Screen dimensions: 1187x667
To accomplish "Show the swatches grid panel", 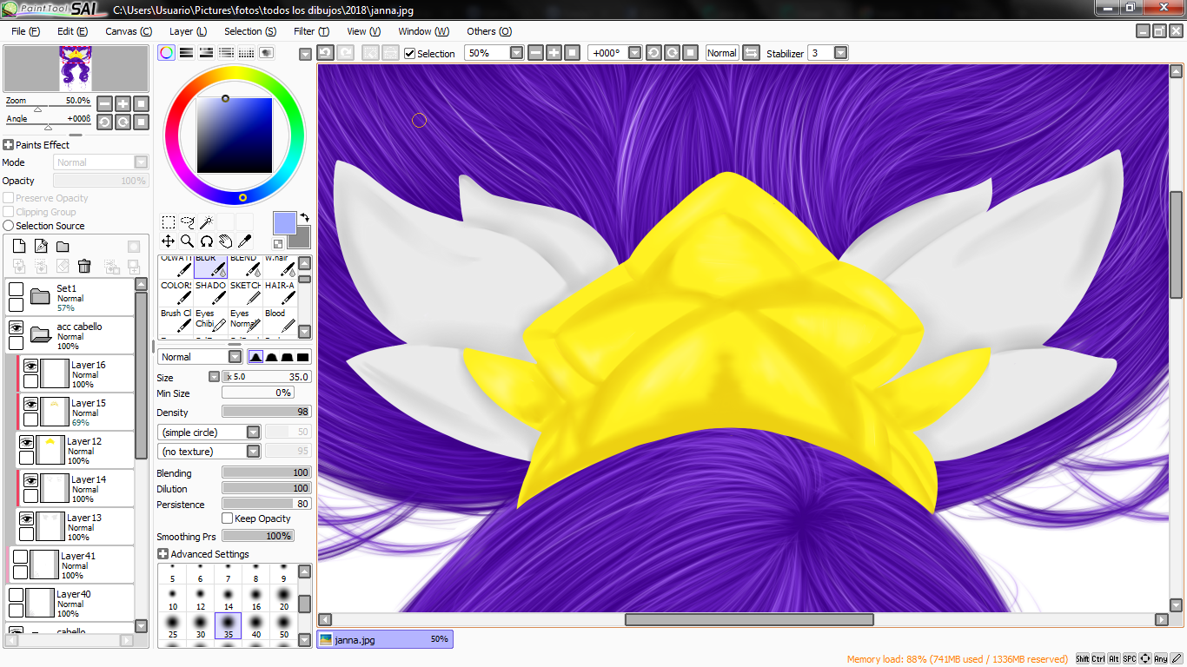I will [x=246, y=53].
